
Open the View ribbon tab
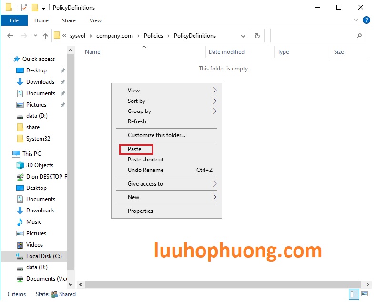[x=95, y=20]
